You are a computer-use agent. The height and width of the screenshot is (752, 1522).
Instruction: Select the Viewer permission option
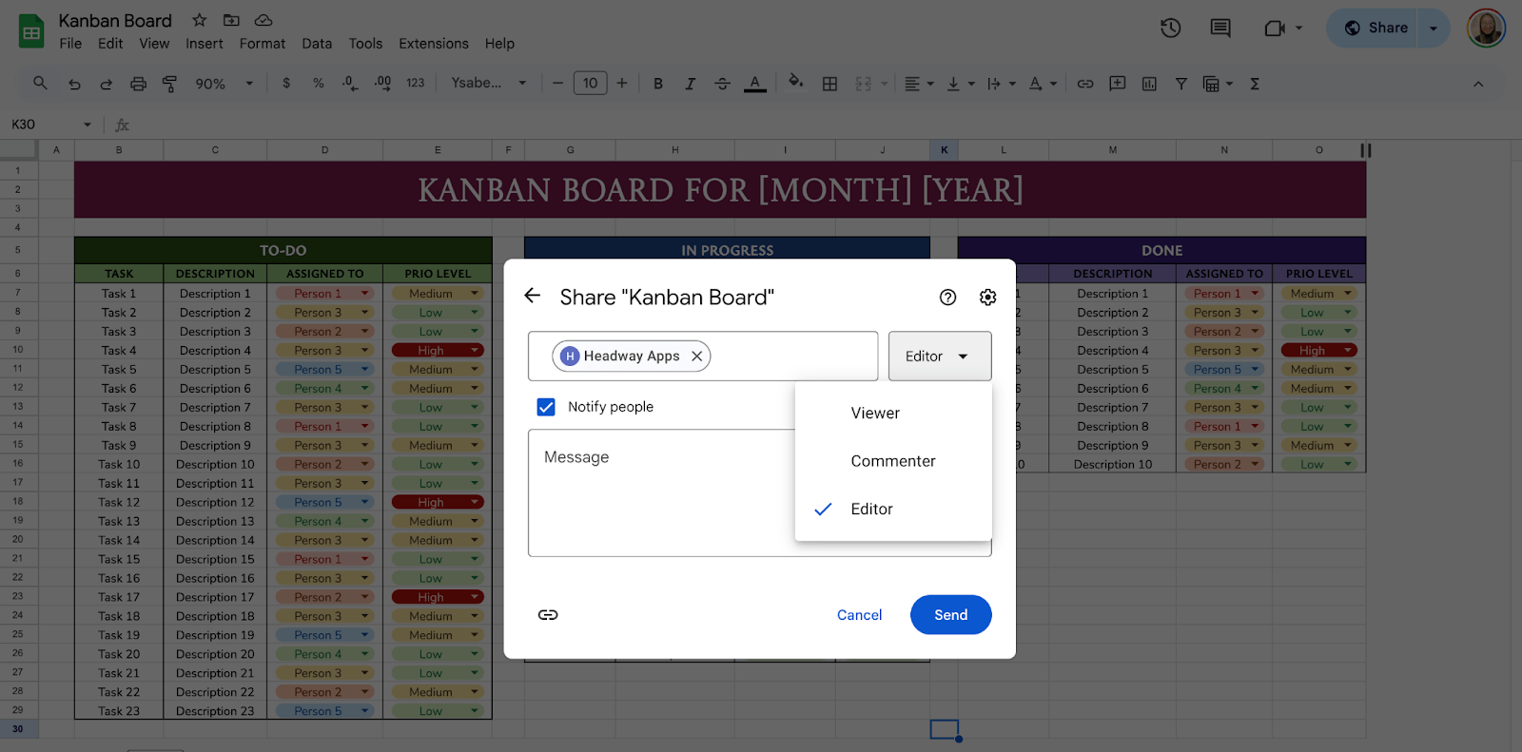pos(874,414)
